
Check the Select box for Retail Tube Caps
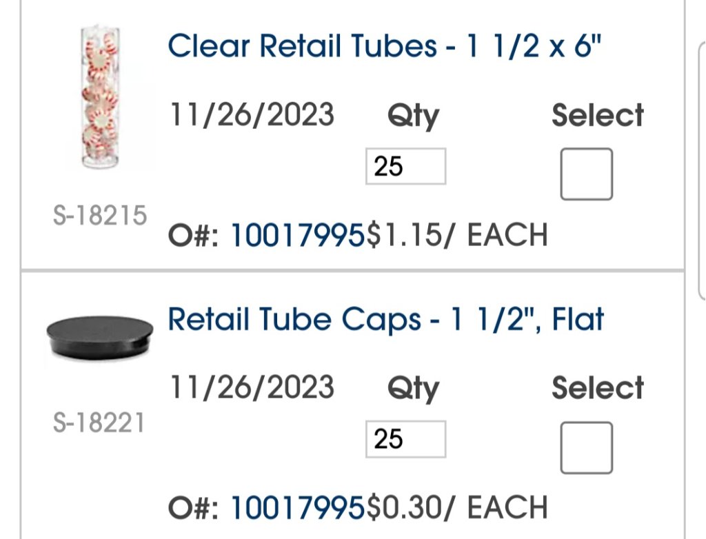point(586,448)
